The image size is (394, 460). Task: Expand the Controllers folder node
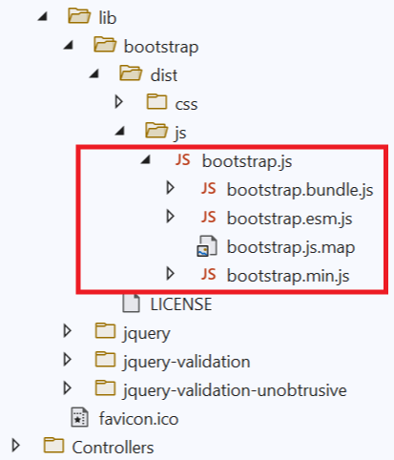coord(16,446)
